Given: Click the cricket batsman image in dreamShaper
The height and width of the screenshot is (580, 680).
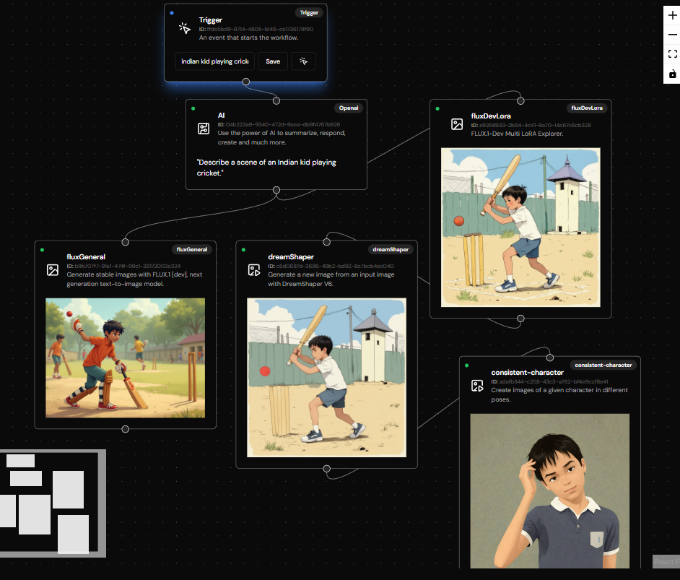Looking at the screenshot, I should tap(326, 378).
